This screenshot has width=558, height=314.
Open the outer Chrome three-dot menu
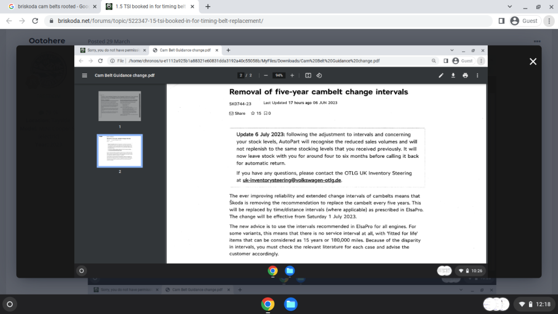pyautogui.click(x=549, y=21)
